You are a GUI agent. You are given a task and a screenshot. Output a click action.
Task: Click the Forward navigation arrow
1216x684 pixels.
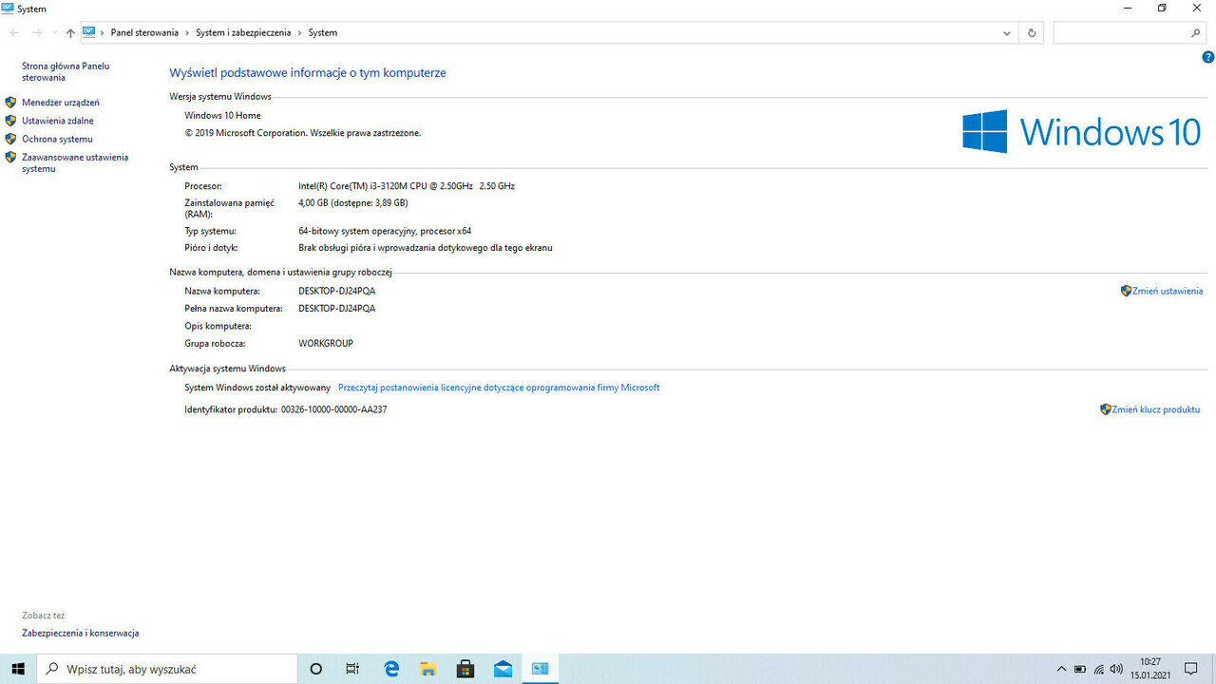36,32
